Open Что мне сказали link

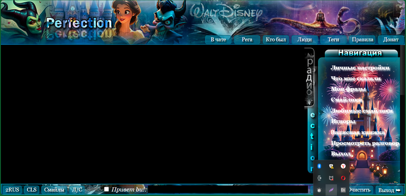coord(356,78)
